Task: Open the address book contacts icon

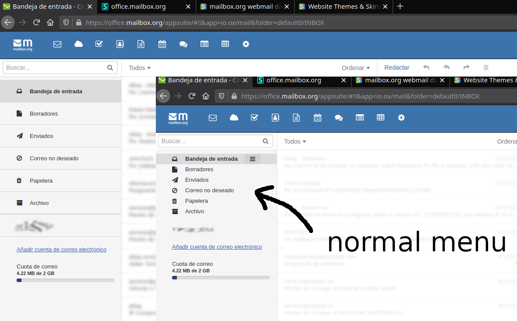Action: (x=120, y=44)
